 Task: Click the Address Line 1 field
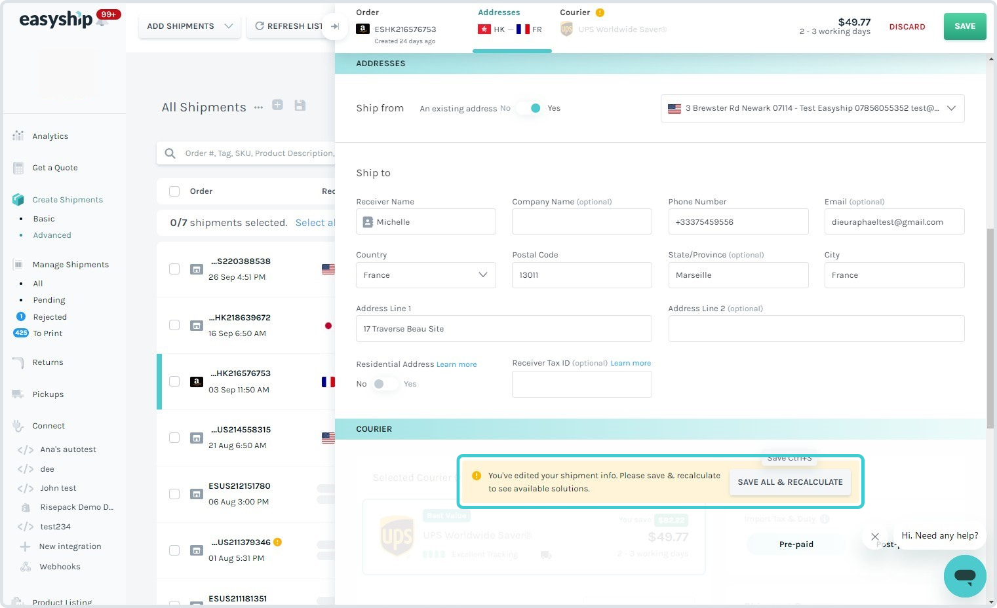(503, 329)
